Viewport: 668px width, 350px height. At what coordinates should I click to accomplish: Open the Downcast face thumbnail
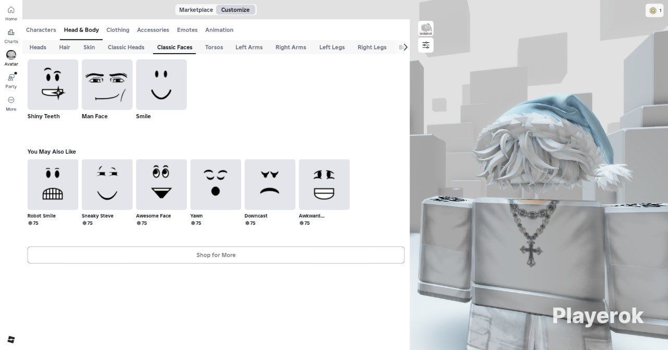click(x=270, y=184)
